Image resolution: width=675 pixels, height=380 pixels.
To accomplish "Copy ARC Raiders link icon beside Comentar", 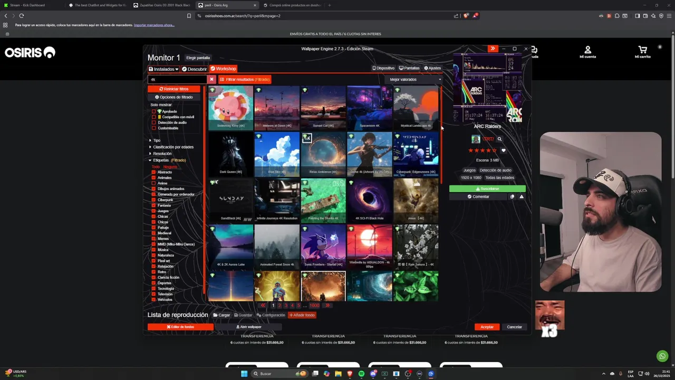I will 512,196.
